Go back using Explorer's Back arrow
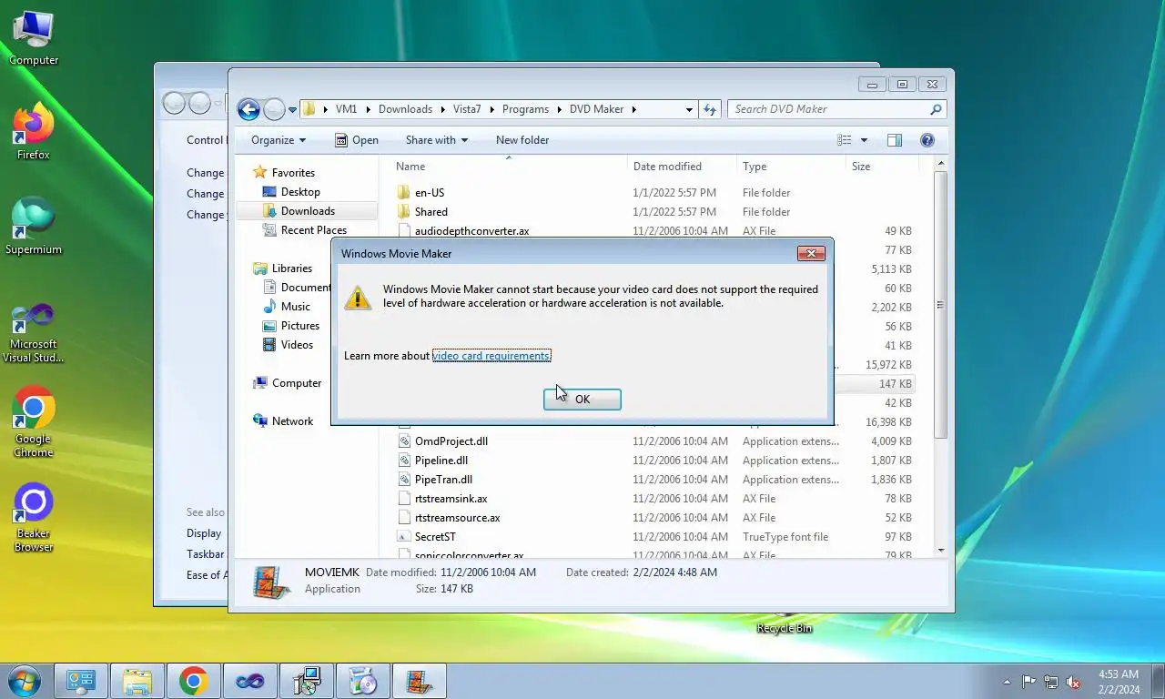The height and width of the screenshot is (699, 1165). coord(248,109)
